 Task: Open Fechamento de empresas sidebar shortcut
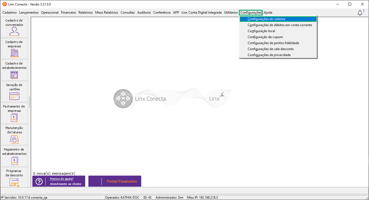(x=14, y=113)
